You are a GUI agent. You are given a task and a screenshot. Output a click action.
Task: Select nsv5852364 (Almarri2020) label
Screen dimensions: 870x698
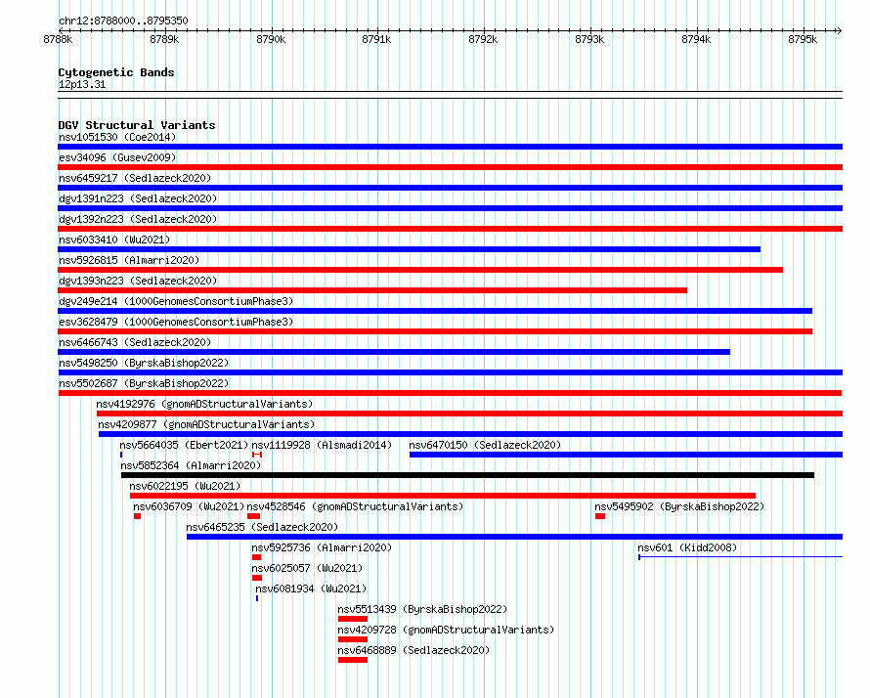191,465
